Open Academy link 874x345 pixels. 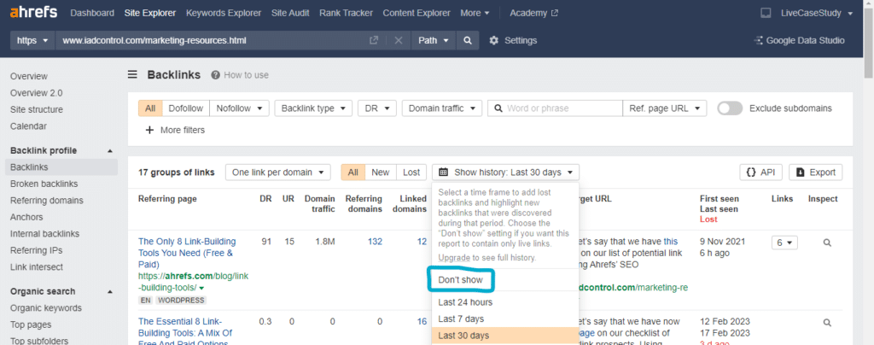point(534,13)
